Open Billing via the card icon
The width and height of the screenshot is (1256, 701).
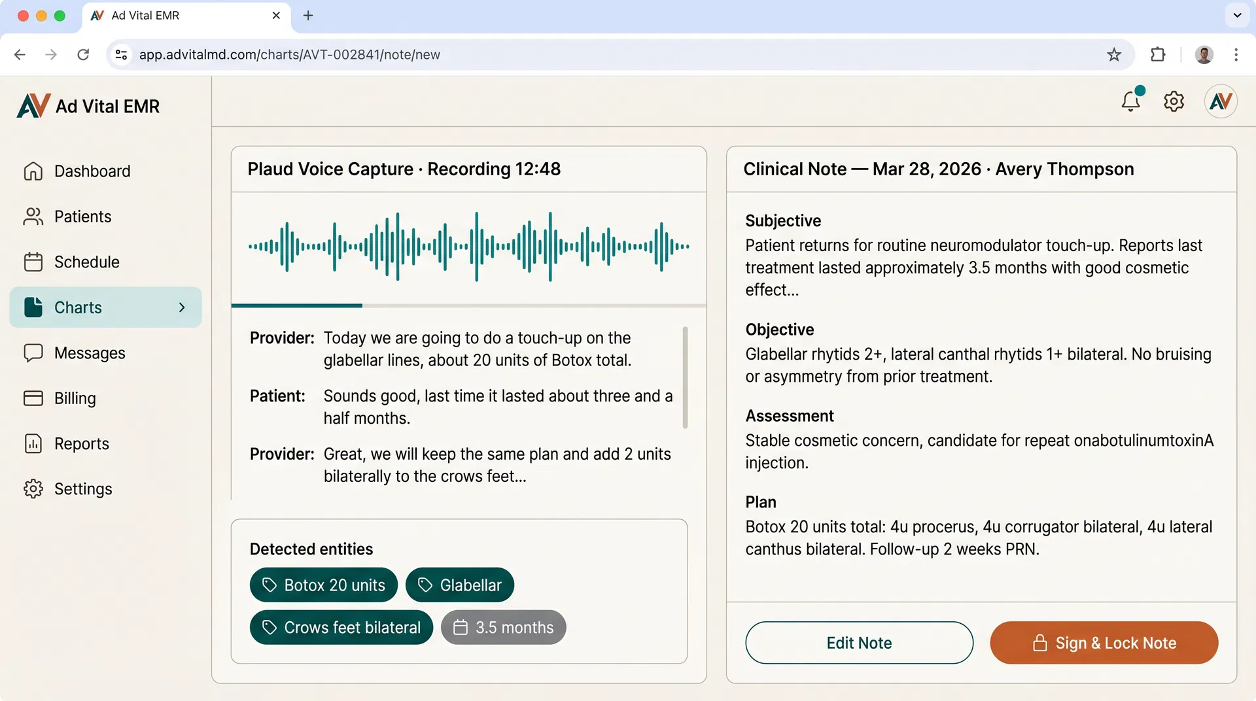point(33,398)
